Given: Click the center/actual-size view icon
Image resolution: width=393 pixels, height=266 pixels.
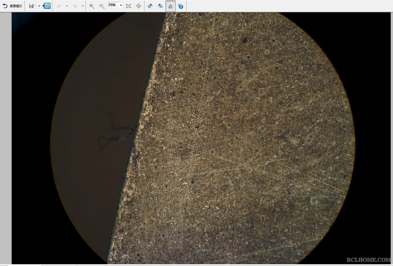Looking at the screenshot, I should pyautogui.click(x=138, y=6).
